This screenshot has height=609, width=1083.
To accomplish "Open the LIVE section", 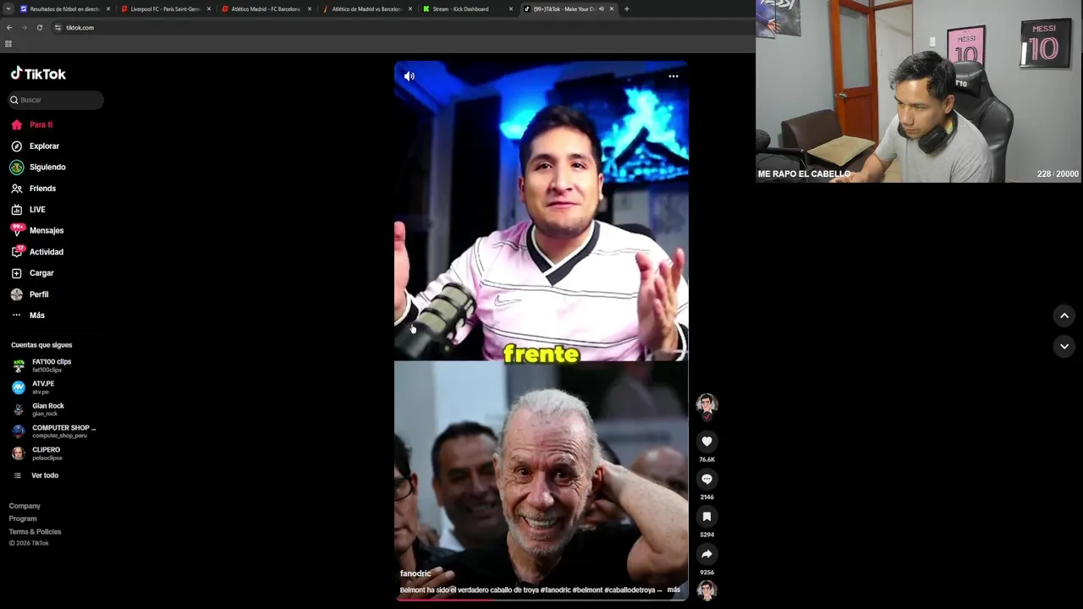I will (29, 210).
